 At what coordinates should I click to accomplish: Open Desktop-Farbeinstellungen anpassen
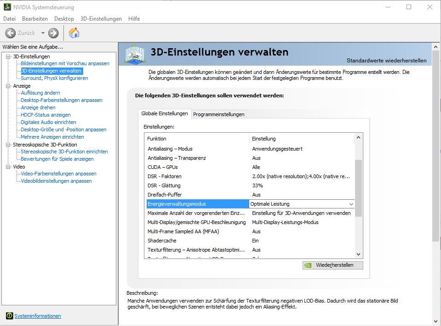point(62,100)
